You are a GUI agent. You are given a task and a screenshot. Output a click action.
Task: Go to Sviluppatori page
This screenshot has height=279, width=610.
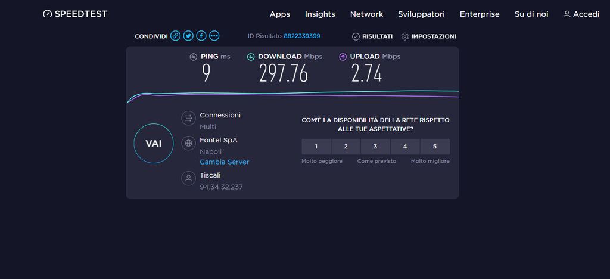click(422, 14)
